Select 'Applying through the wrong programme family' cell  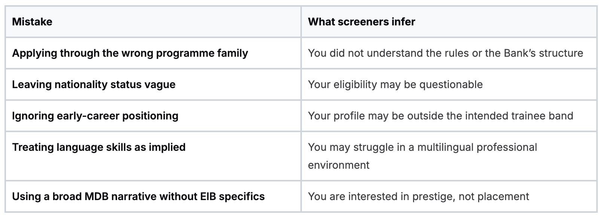[x=130, y=53]
